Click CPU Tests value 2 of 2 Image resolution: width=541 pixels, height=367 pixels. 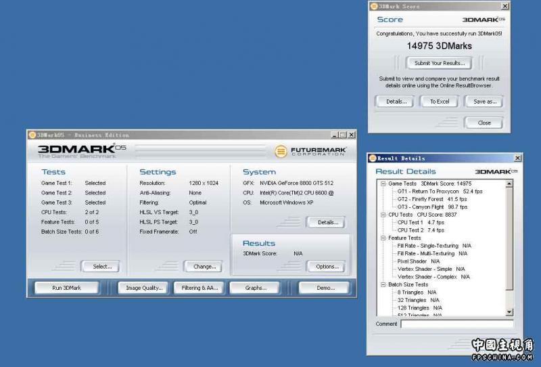(92, 212)
